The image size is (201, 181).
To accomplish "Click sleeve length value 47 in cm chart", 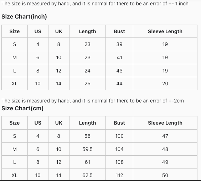I will click(x=165, y=136).
